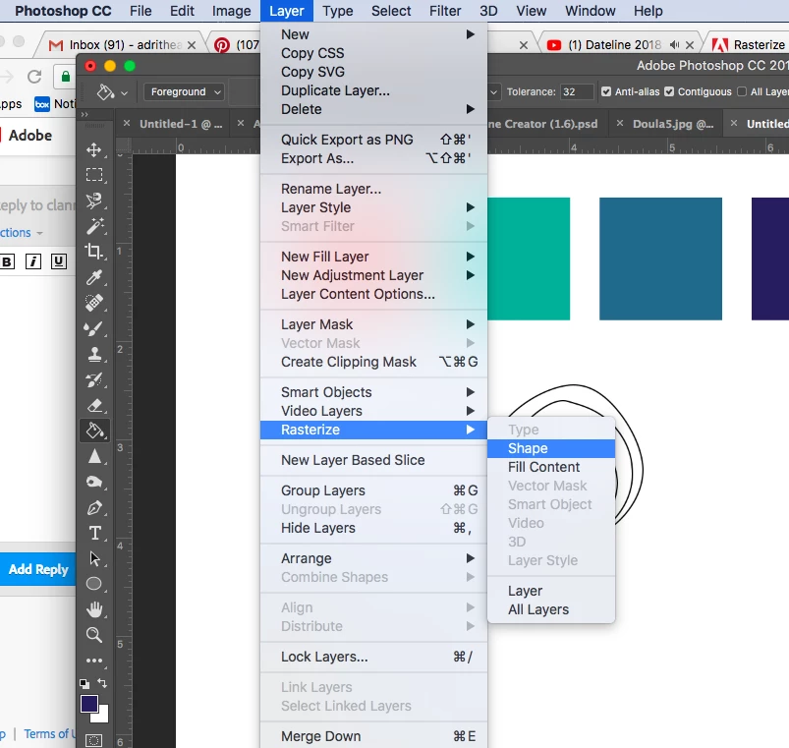Viewport: 789px width, 748px height.
Task: Reset default foreground/background colors
Action: pyautogui.click(x=85, y=683)
